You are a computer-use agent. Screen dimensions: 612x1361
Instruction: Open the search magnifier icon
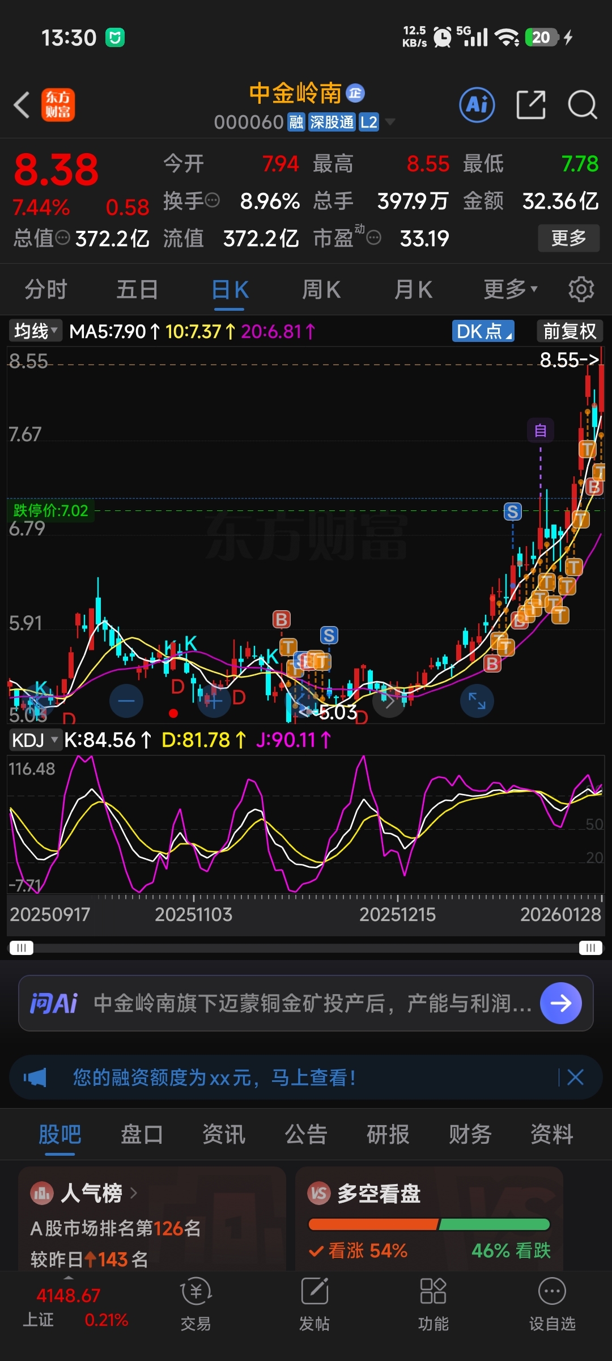(583, 105)
